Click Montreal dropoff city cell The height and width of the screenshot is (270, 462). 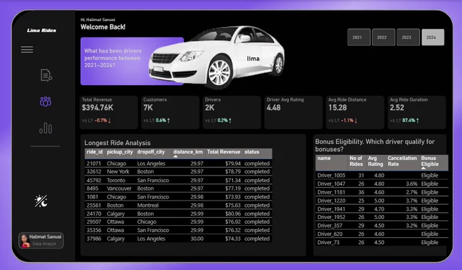(x=148, y=205)
